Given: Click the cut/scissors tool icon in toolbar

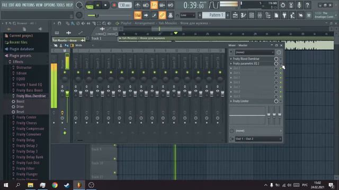Looking at the screenshot, I should pyautogui.click(x=291, y=5).
